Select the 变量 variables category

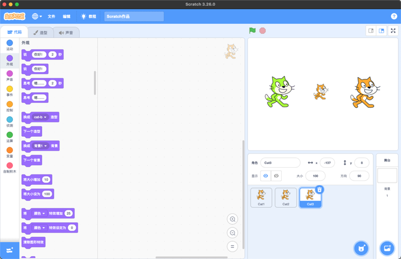pos(9,152)
